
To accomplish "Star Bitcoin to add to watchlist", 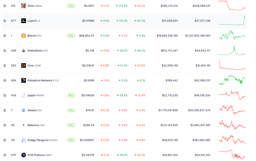I will point(4,36).
